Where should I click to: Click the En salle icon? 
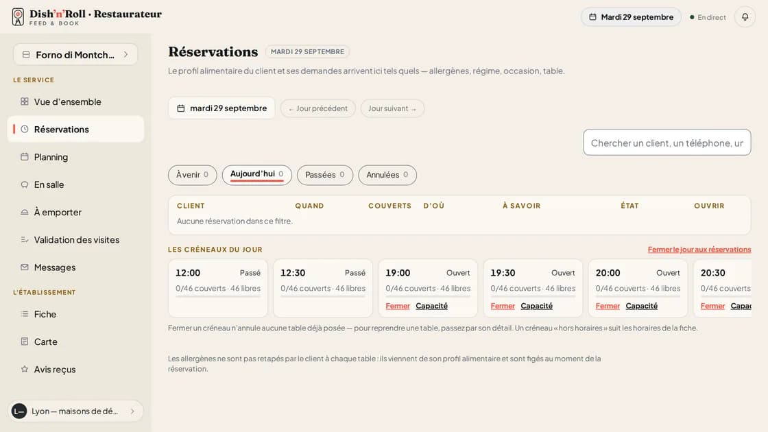(25, 184)
